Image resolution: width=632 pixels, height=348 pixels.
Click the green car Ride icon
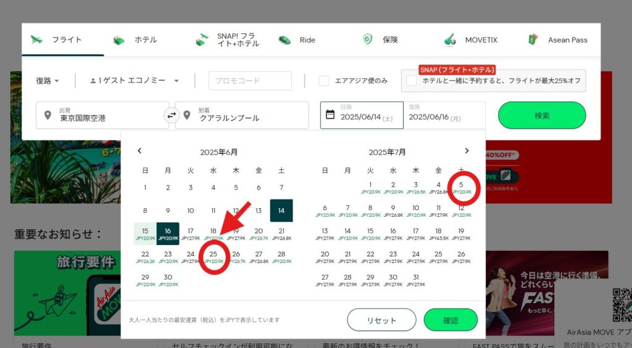click(285, 40)
